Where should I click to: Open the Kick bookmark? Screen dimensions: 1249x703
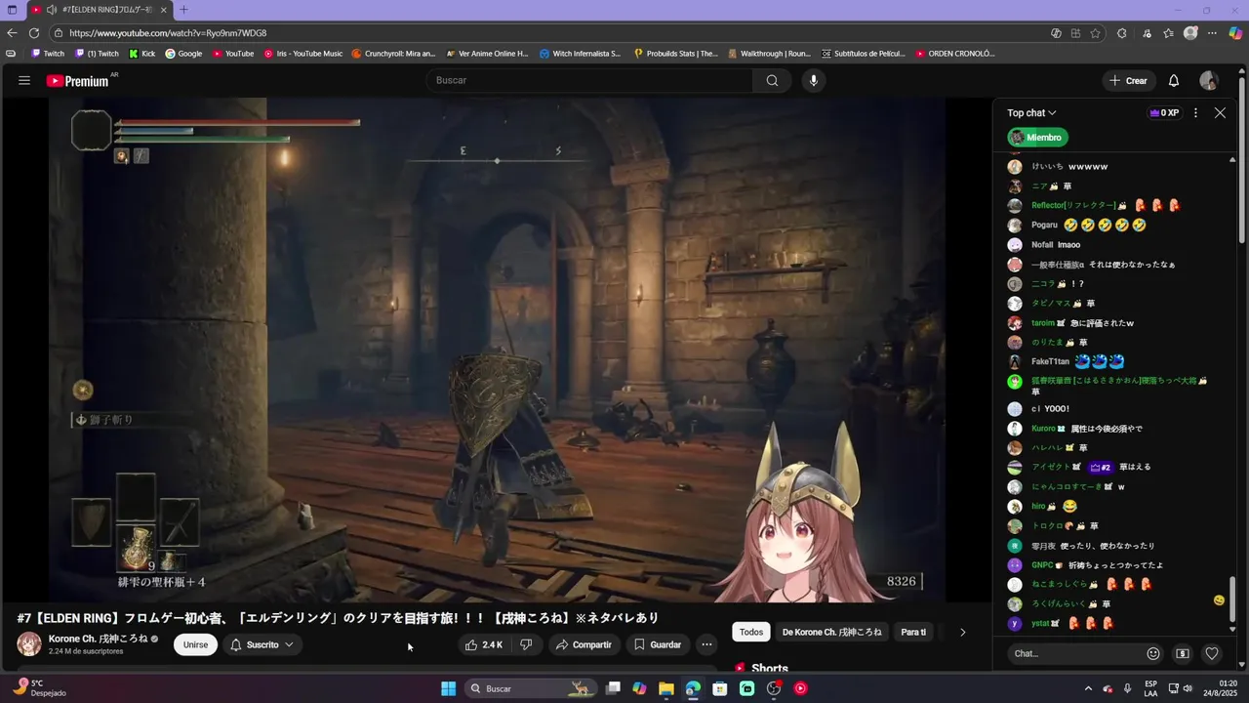[141, 54]
